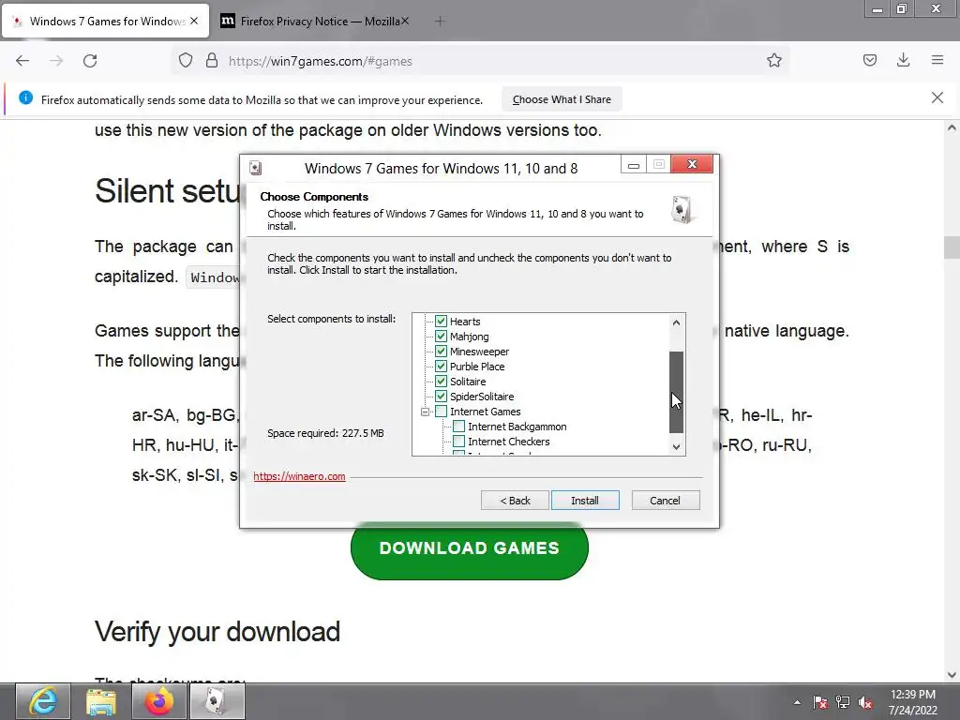Open the Firefox downloads panel
The width and height of the screenshot is (960, 720).
[903, 61]
